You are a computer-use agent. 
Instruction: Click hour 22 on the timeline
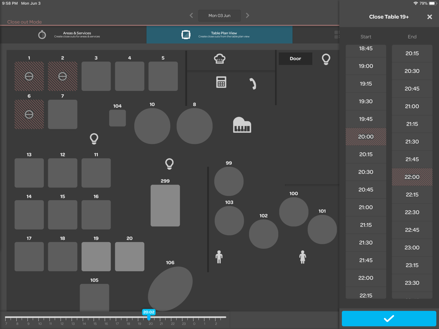tap(173, 324)
